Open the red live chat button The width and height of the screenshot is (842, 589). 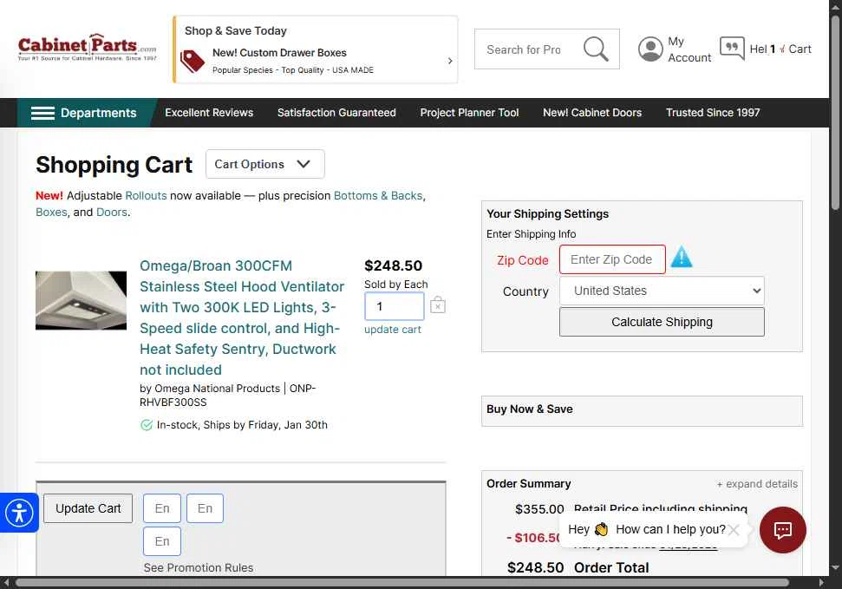pos(782,530)
